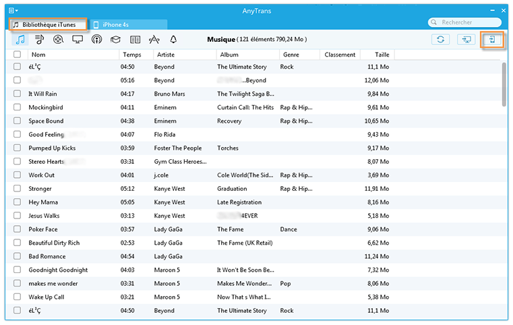Select the Music category icon
513x325 pixels.
tap(20, 40)
